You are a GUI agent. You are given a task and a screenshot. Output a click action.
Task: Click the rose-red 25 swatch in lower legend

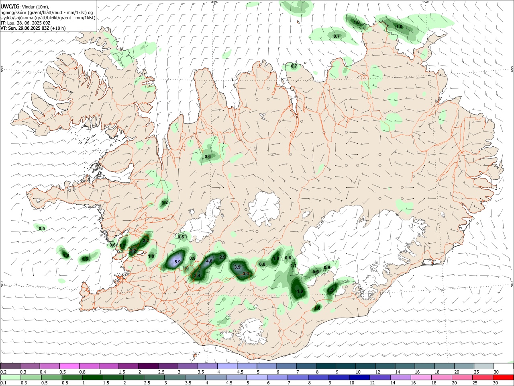[483, 377]
